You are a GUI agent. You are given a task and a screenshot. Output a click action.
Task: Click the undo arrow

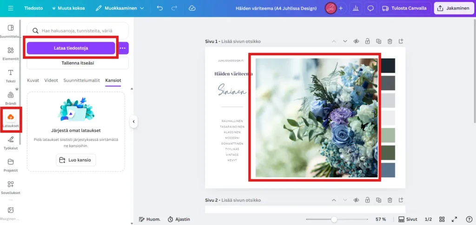(160, 8)
